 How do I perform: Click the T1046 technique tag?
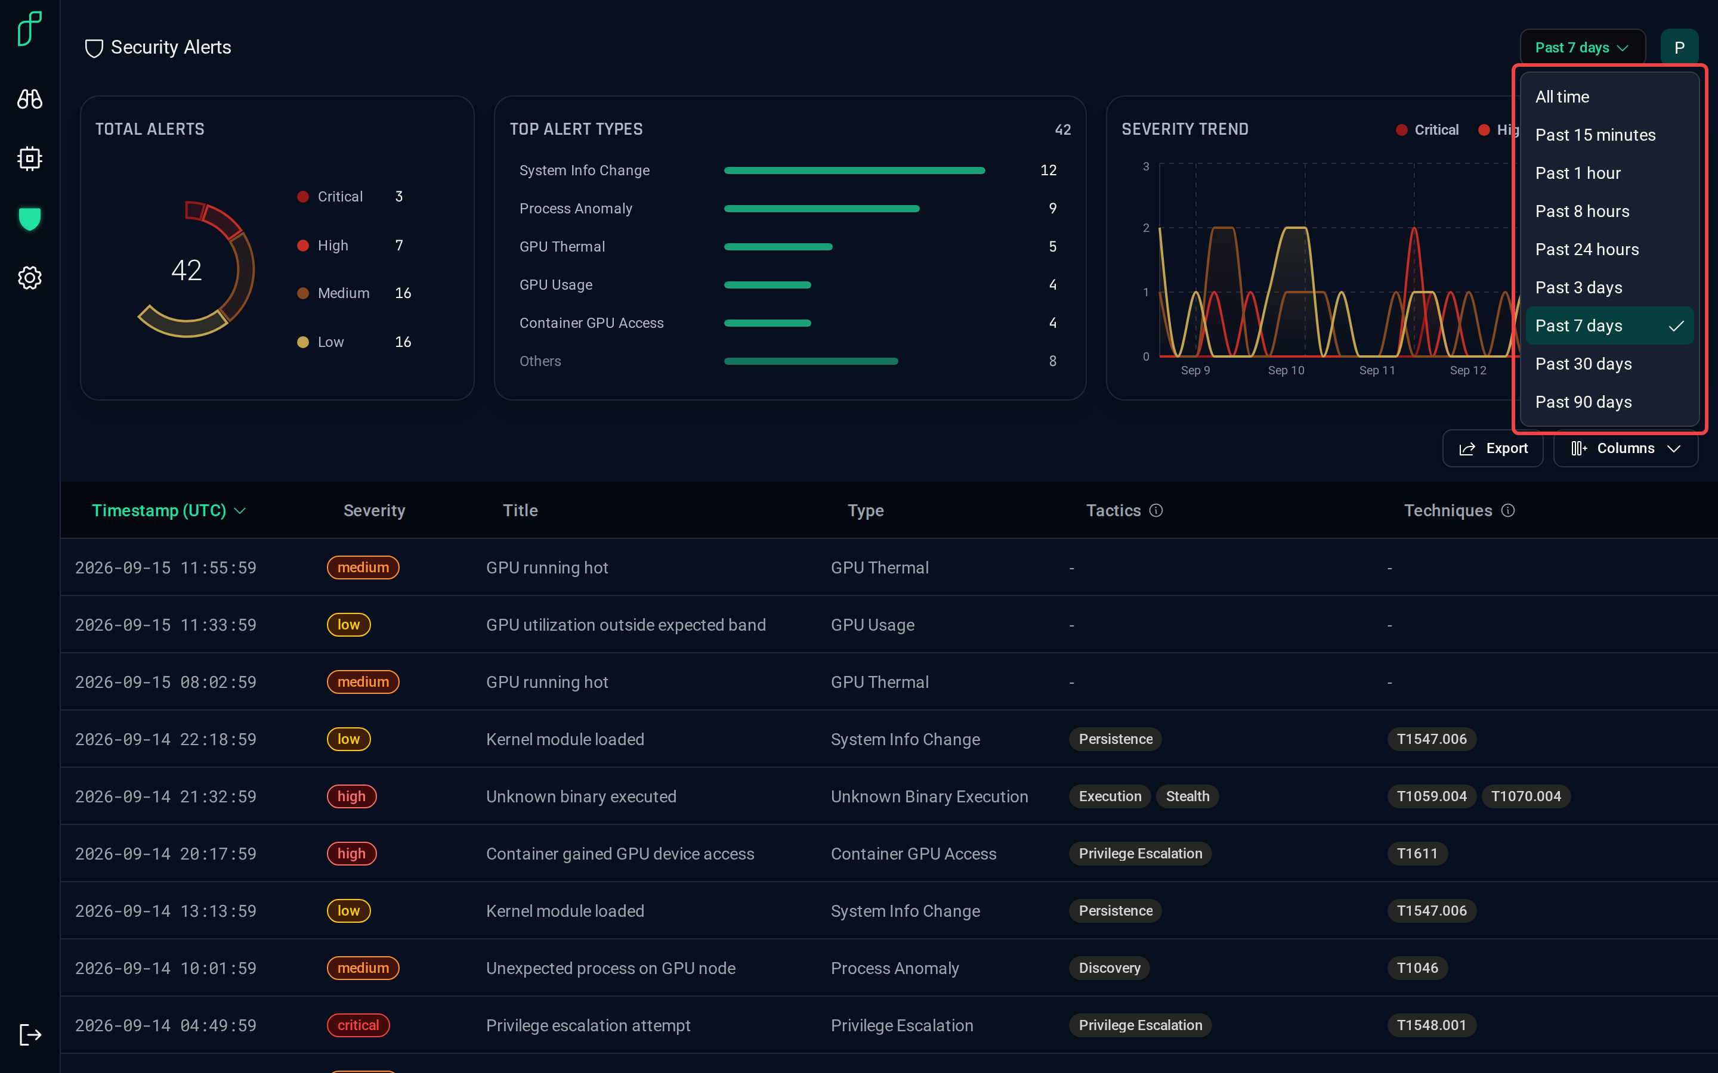[1417, 968]
